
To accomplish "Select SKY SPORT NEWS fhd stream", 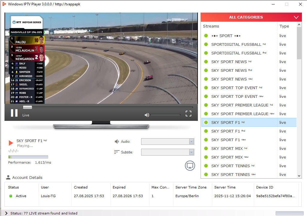I will tap(232, 70).
